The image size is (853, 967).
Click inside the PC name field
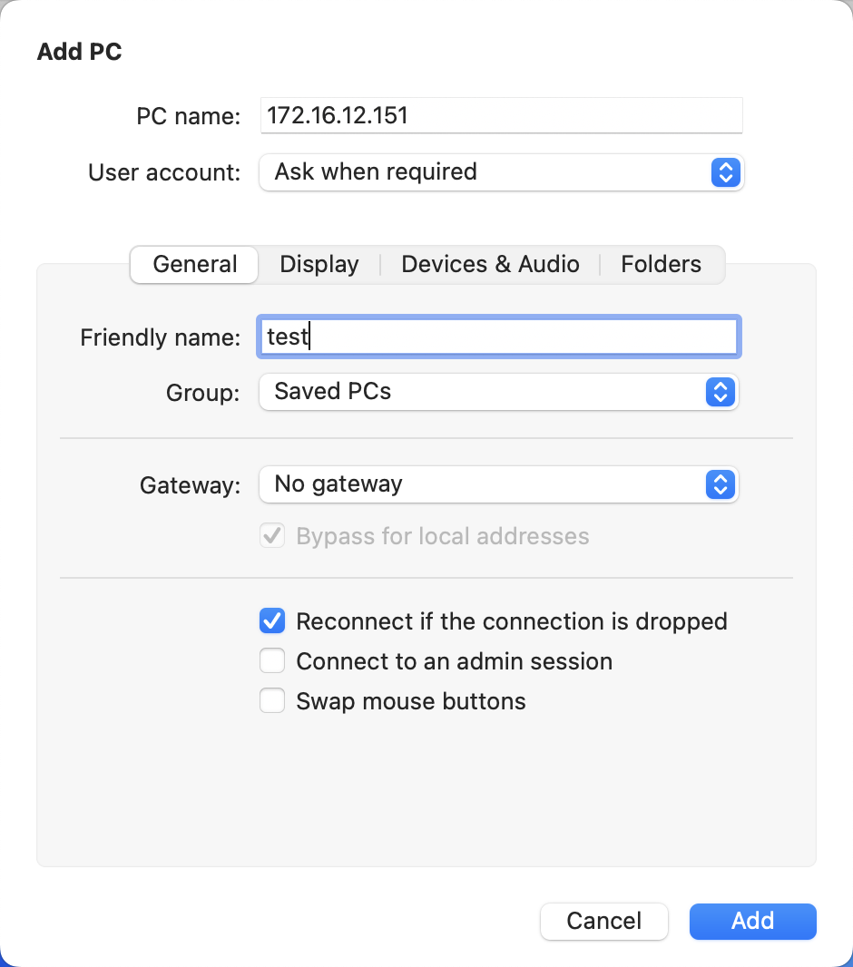501,115
